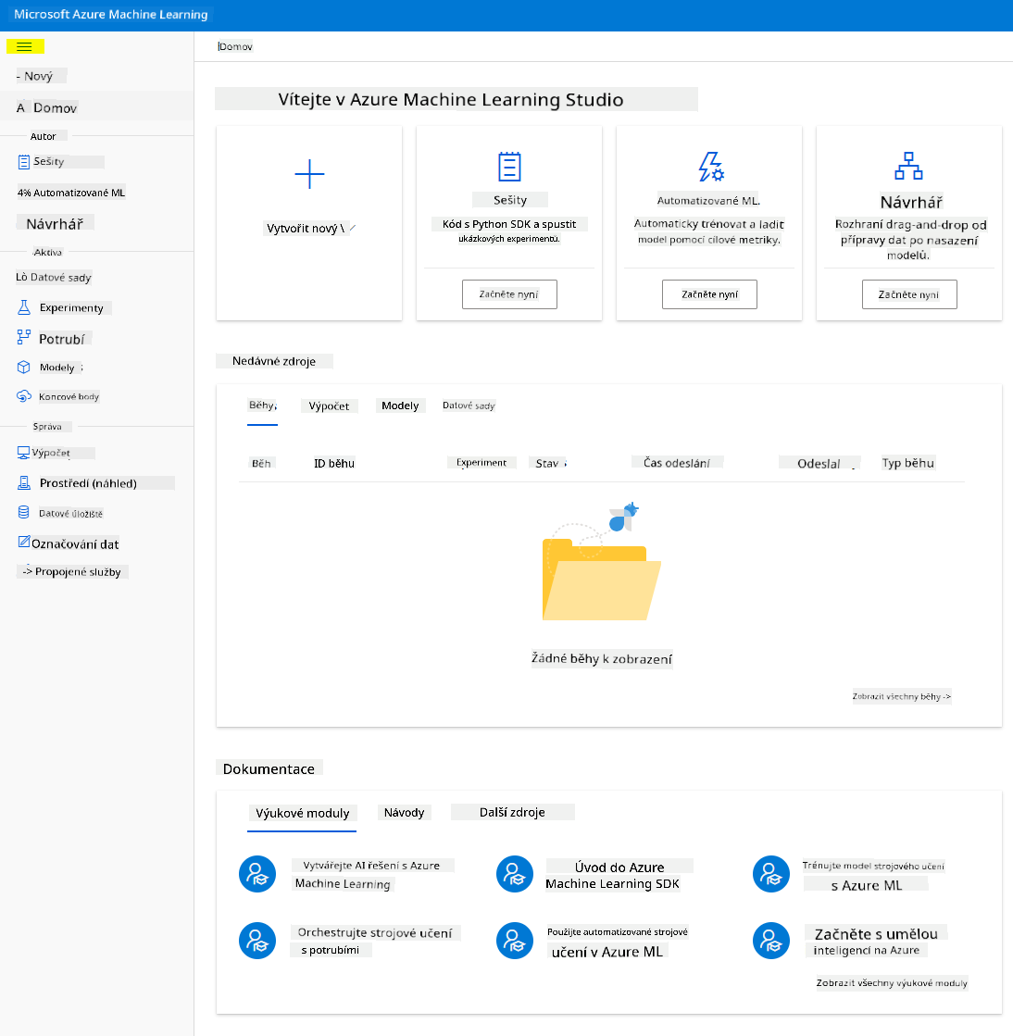The width and height of the screenshot is (1013, 1036).
Task: Click icon beside Orchestrujte strojové učení
Action: (x=257, y=941)
